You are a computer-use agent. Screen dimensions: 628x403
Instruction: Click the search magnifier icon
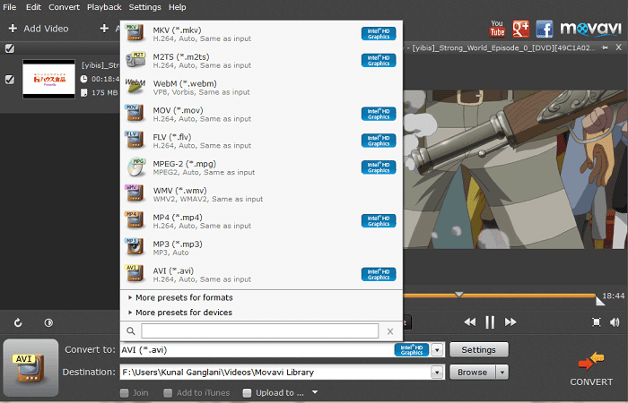(131, 331)
